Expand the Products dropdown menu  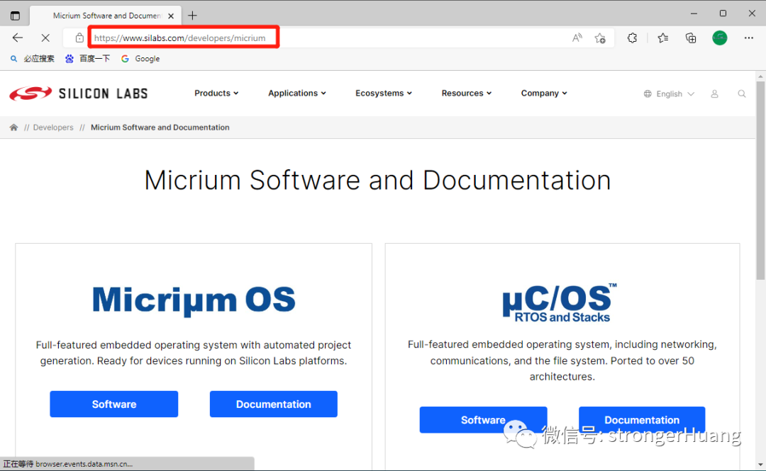(216, 93)
